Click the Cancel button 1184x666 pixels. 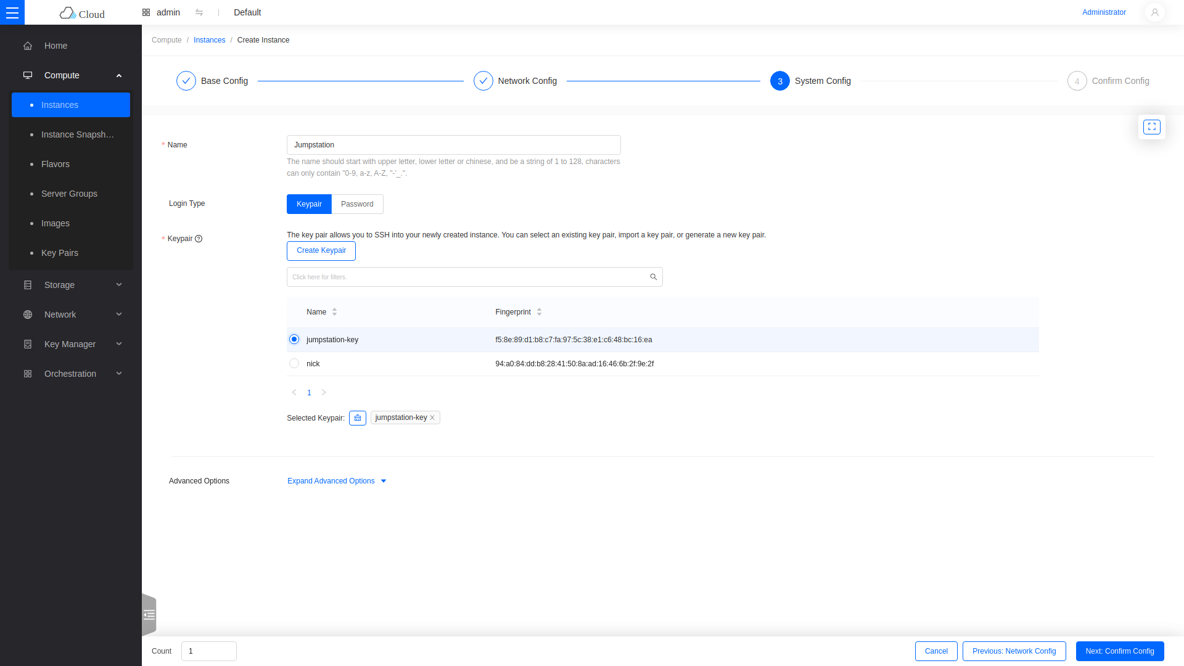pyautogui.click(x=936, y=651)
